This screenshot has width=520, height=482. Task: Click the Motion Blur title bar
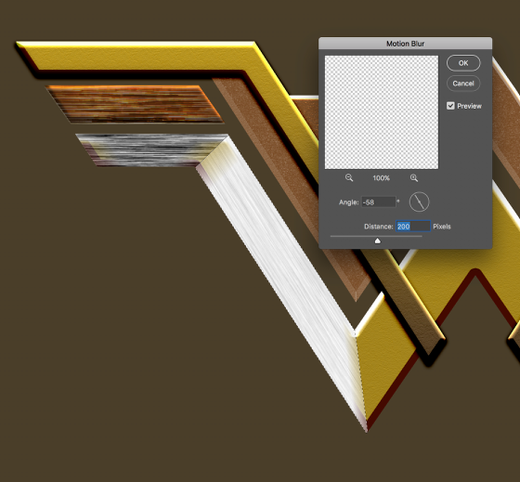(405, 44)
